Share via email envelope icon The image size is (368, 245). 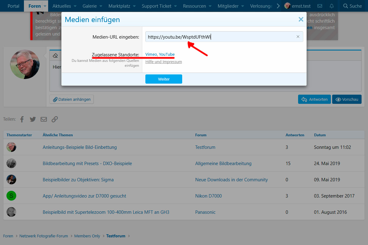[x=44, y=119]
